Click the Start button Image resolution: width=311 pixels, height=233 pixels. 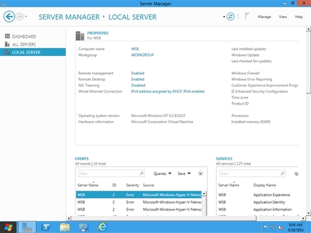pos(8,227)
